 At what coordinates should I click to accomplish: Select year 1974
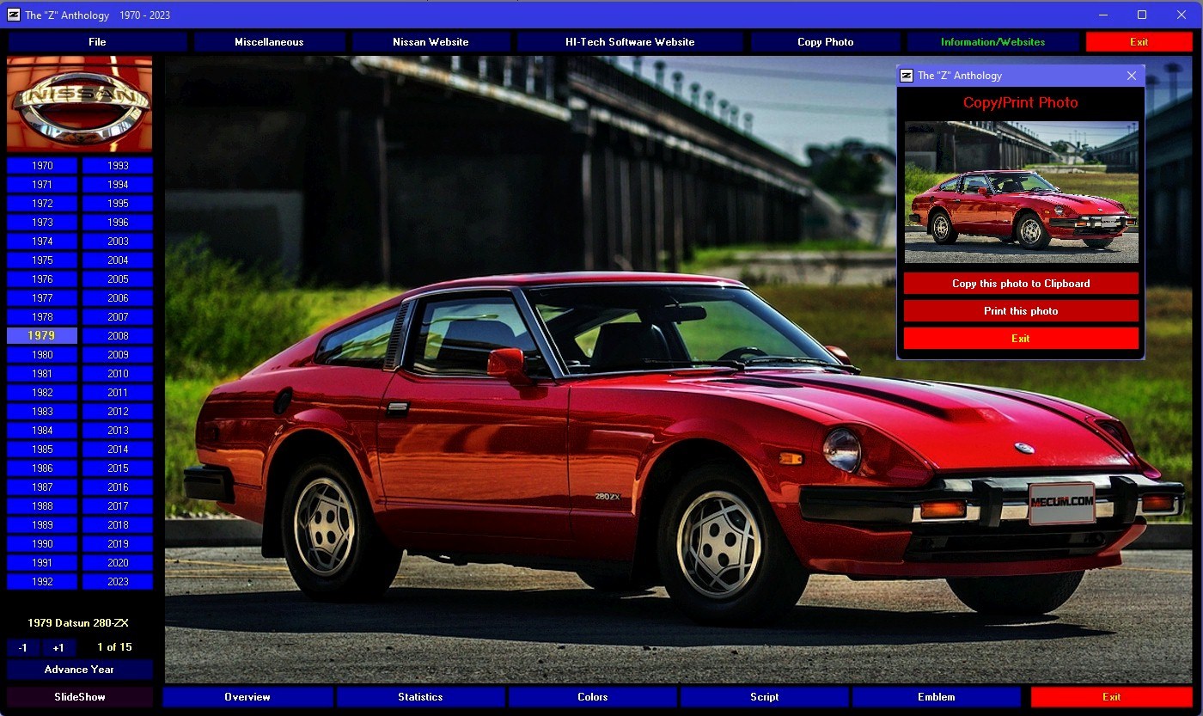pyautogui.click(x=42, y=242)
